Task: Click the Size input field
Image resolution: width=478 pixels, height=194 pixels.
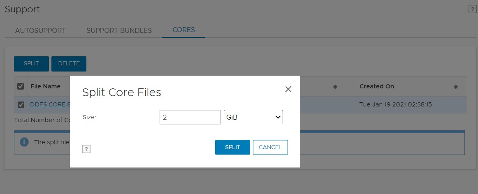Action: tap(190, 117)
